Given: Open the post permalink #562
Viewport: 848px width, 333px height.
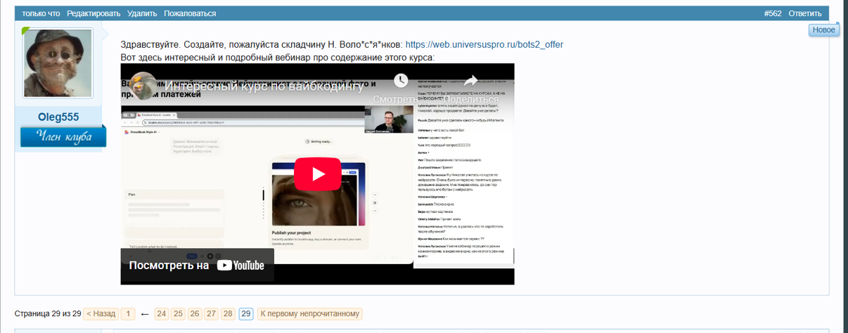Looking at the screenshot, I should tap(773, 13).
